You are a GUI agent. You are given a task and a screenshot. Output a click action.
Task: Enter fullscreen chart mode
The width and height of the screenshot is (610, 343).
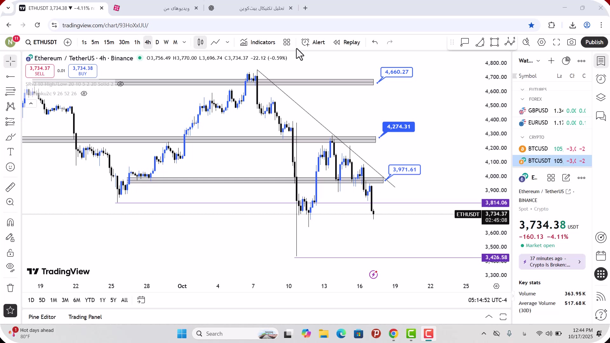pyautogui.click(x=556, y=42)
